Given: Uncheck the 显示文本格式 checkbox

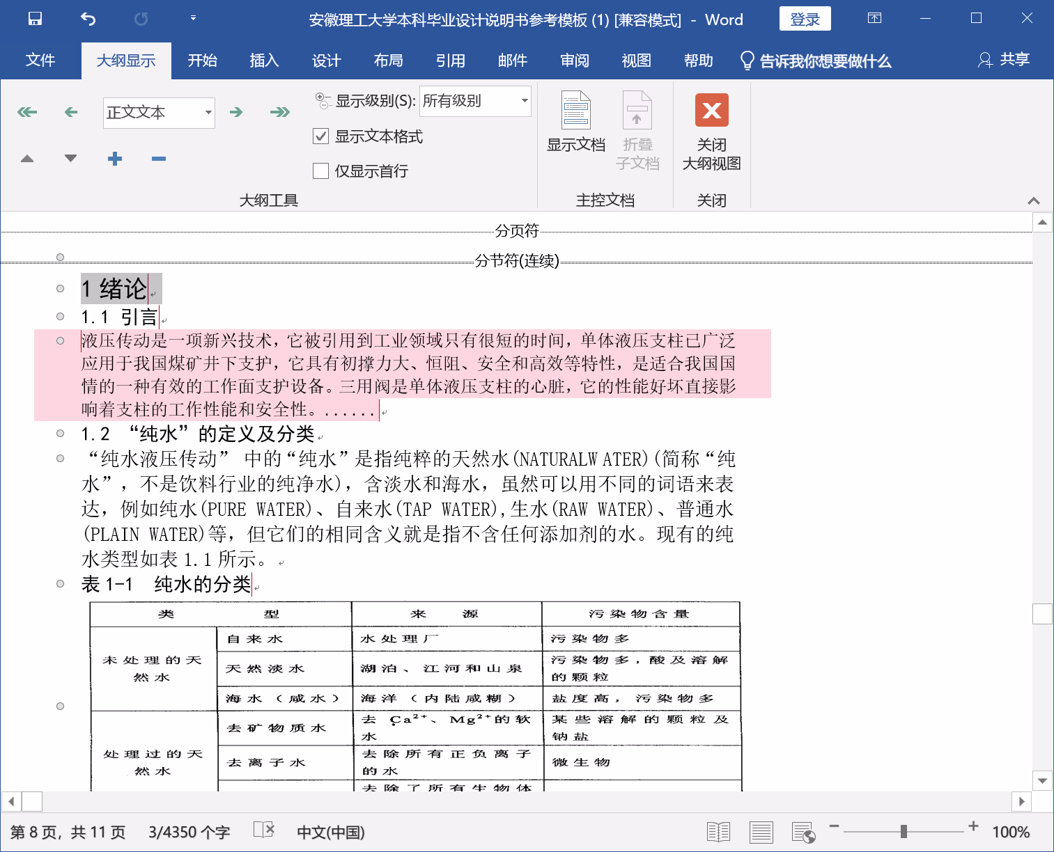Looking at the screenshot, I should click(321, 136).
